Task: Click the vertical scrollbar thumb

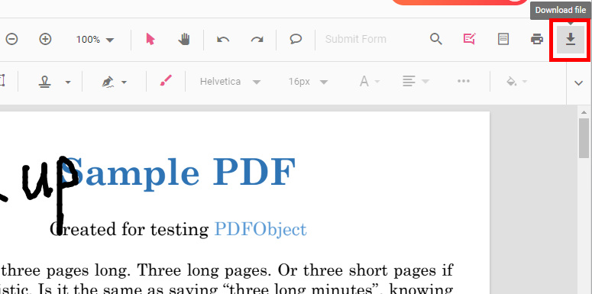Action: coord(584,138)
